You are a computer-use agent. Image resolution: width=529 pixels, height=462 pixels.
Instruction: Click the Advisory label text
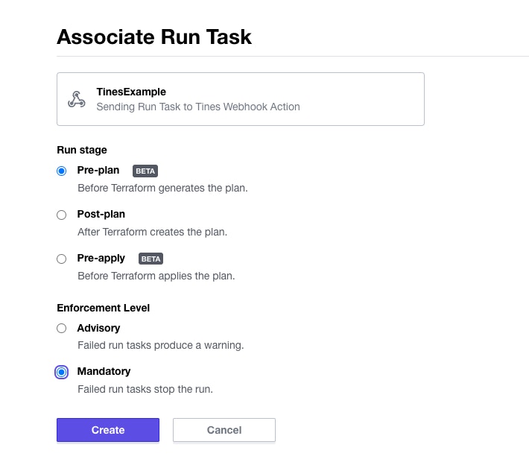pos(98,328)
